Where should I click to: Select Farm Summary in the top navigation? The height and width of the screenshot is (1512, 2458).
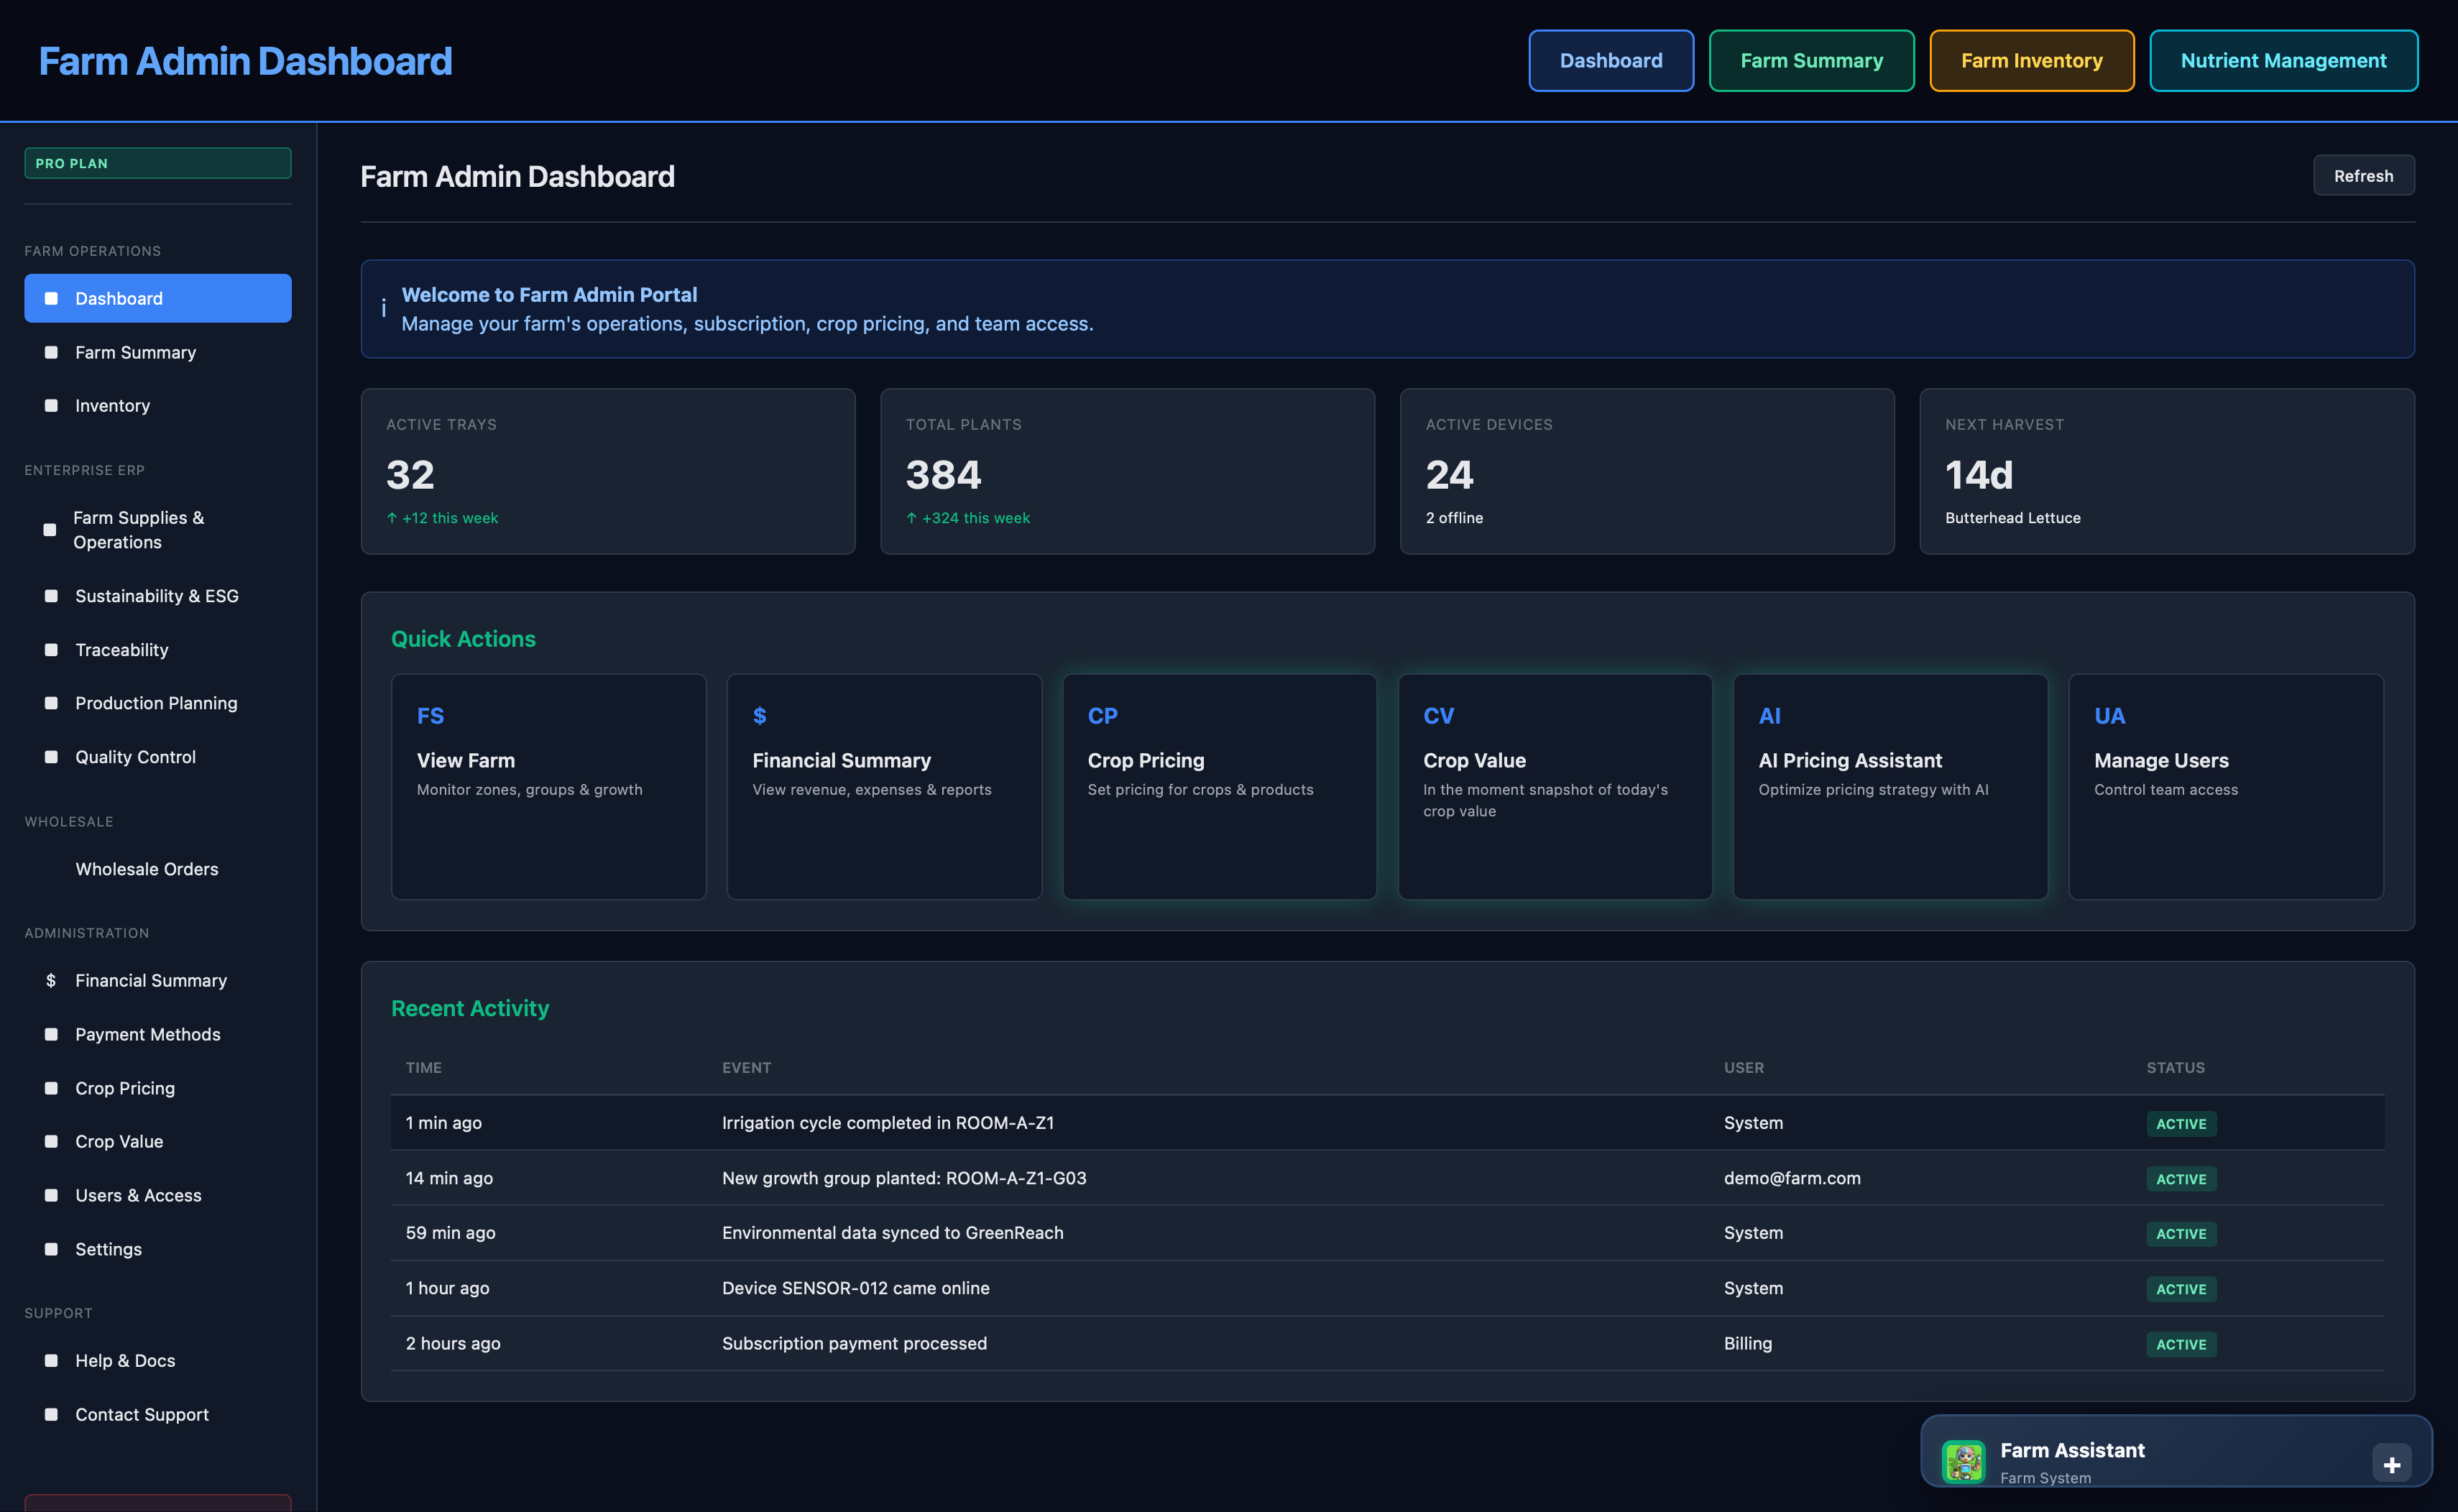coord(1811,60)
